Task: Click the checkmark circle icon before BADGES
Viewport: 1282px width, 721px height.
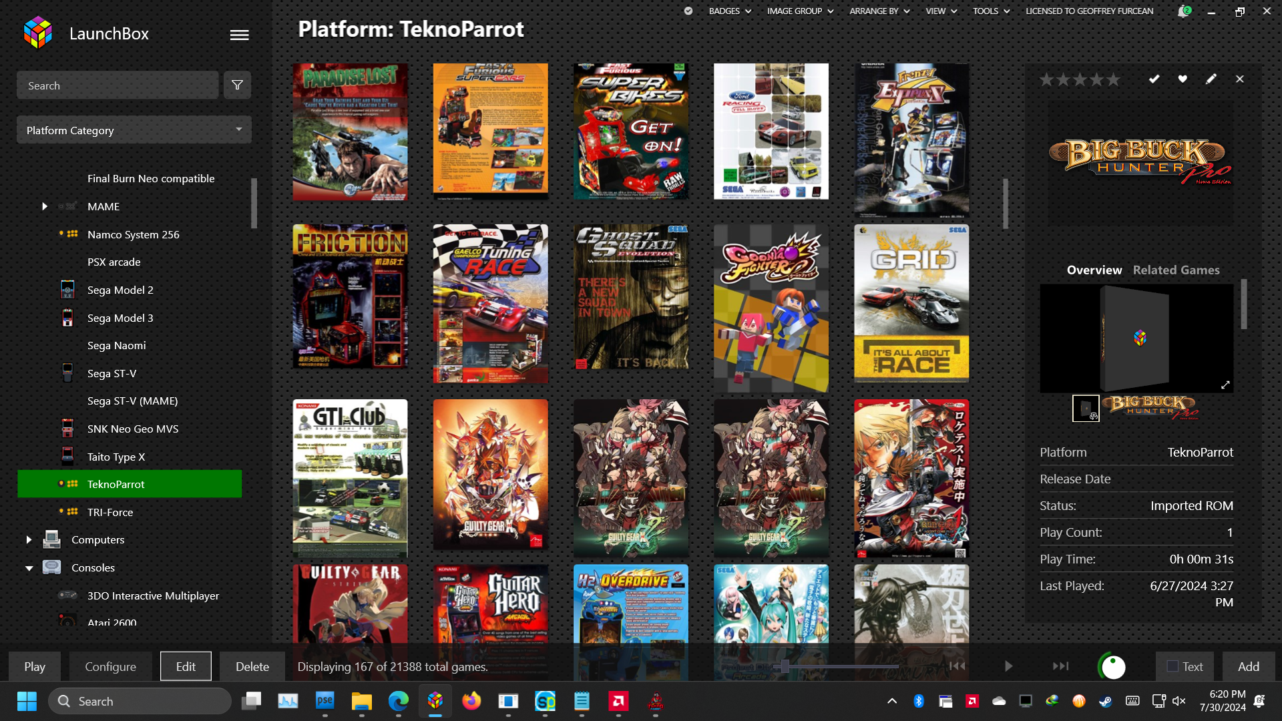Action: tap(688, 11)
